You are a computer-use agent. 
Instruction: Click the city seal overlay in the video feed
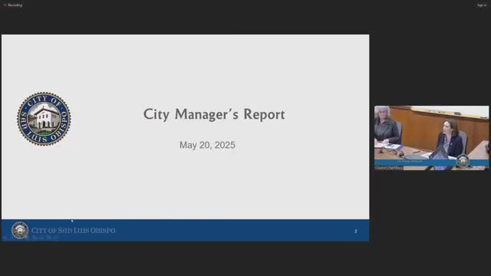pos(463,161)
